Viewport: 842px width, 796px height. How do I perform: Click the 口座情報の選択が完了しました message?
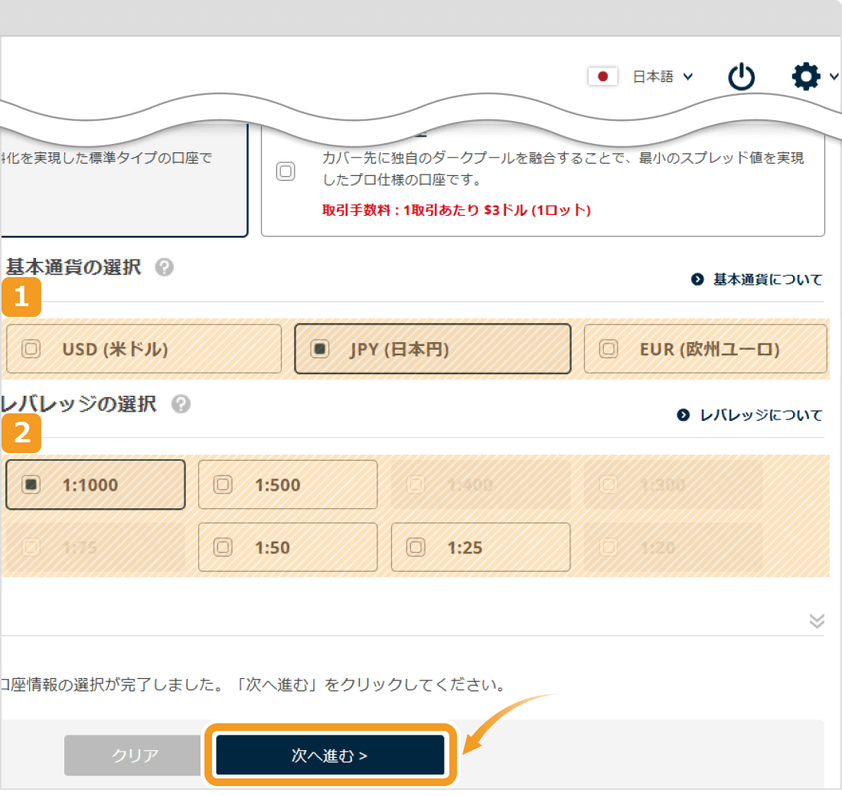pyautogui.click(x=253, y=684)
